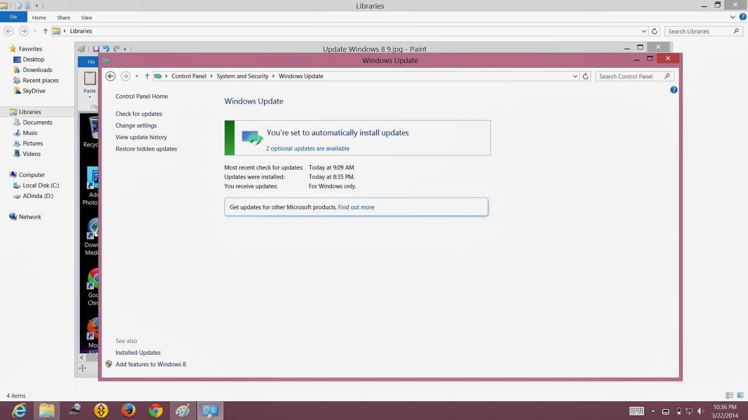Click Windows Update back arrow button

click(x=110, y=76)
